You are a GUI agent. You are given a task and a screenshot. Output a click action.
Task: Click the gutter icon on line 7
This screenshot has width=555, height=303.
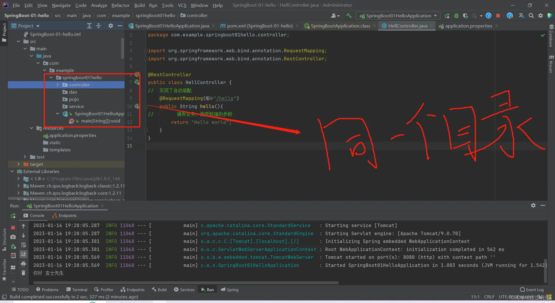[137, 82]
